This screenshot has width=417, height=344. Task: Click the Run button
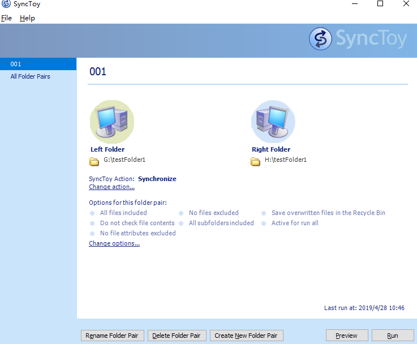[393, 336]
